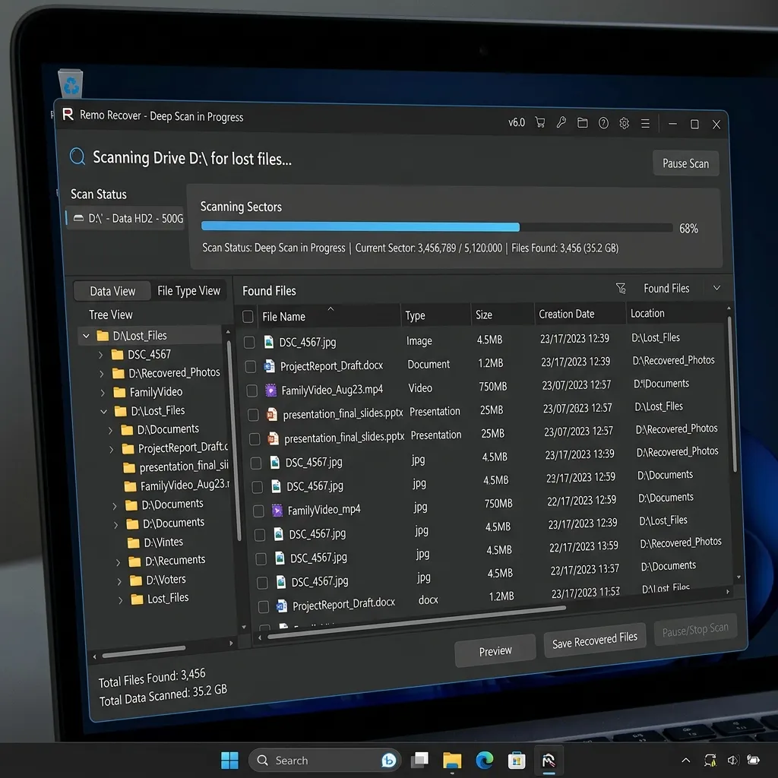Toggle the select-all checkbox beside File Name

click(x=248, y=317)
